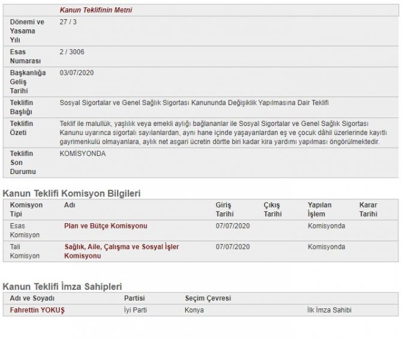Image resolution: width=402 pixels, height=339 pixels.
Task: Click the Çıkış Tarihi column header
Action: (272, 209)
